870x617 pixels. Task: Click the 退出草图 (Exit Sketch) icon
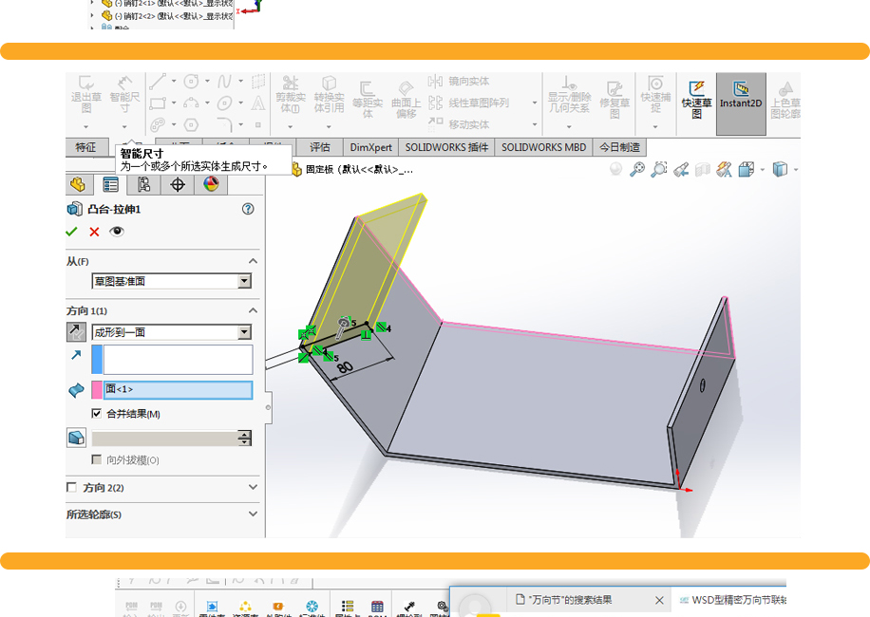pos(86,84)
